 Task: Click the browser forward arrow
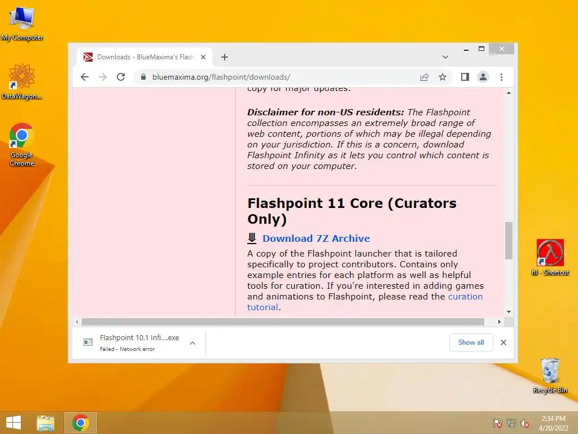tap(103, 77)
